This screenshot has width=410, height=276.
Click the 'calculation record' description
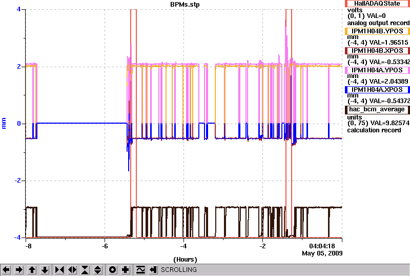click(x=374, y=130)
